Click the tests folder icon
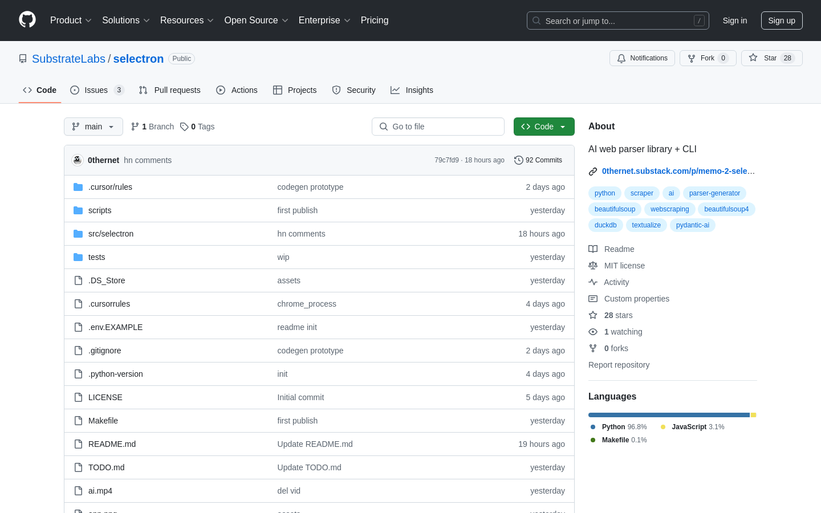821x513 pixels. click(78, 257)
